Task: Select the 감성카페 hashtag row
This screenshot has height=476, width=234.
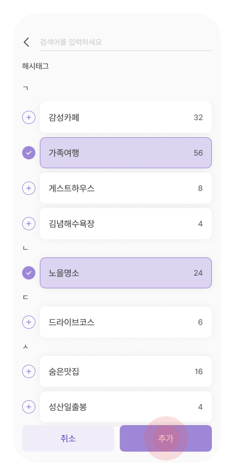Action: click(x=126, y=117)
